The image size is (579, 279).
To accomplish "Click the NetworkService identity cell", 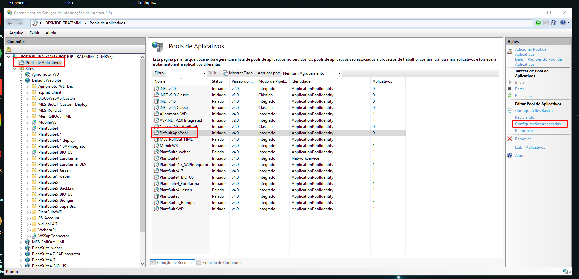I will click(x=305, y=158).
